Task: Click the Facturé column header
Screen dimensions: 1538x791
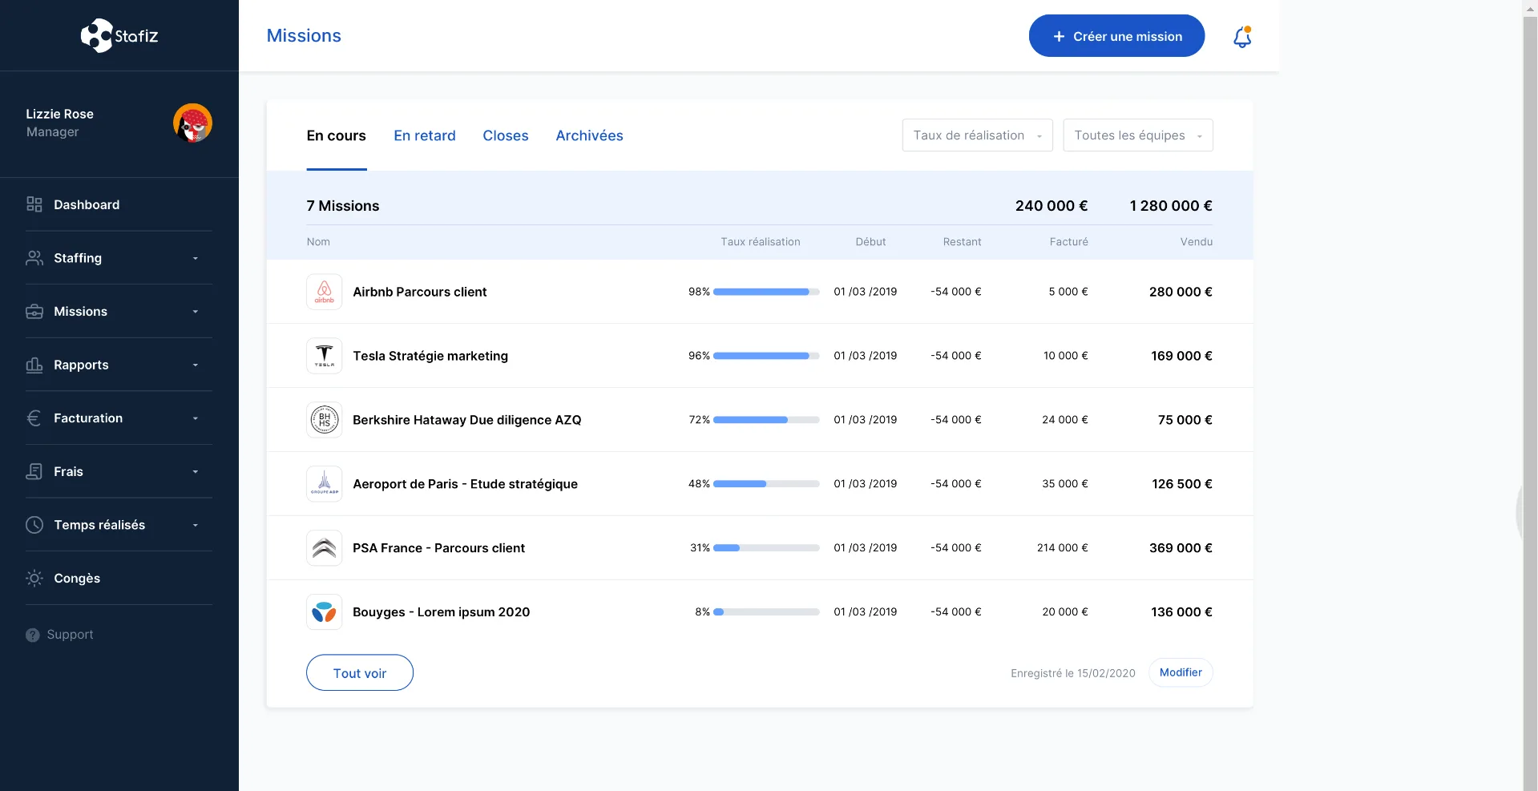Action: point(1068,242)
